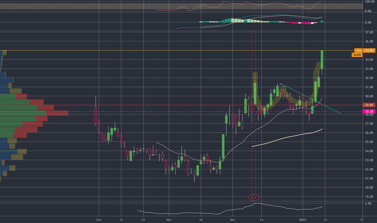Click the 20.00 value on price axis

tap(369, 188)
